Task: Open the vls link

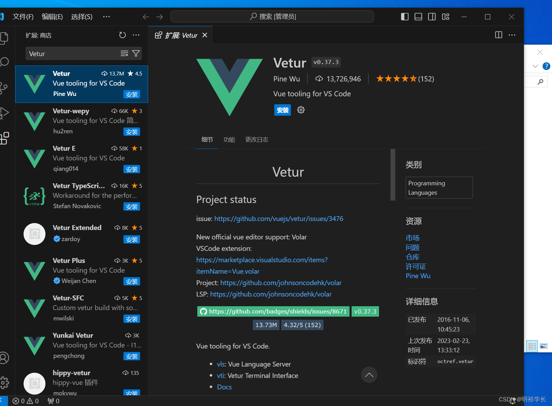Action: 221,364
